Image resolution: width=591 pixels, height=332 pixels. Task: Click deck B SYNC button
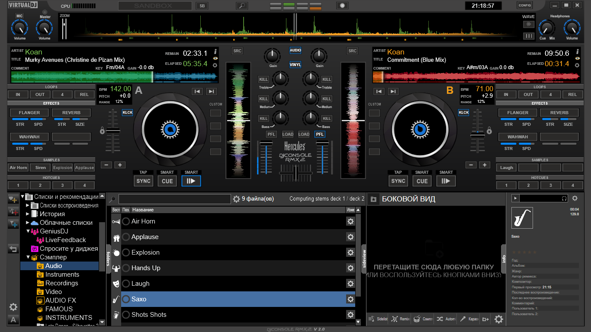pos(398,181)
